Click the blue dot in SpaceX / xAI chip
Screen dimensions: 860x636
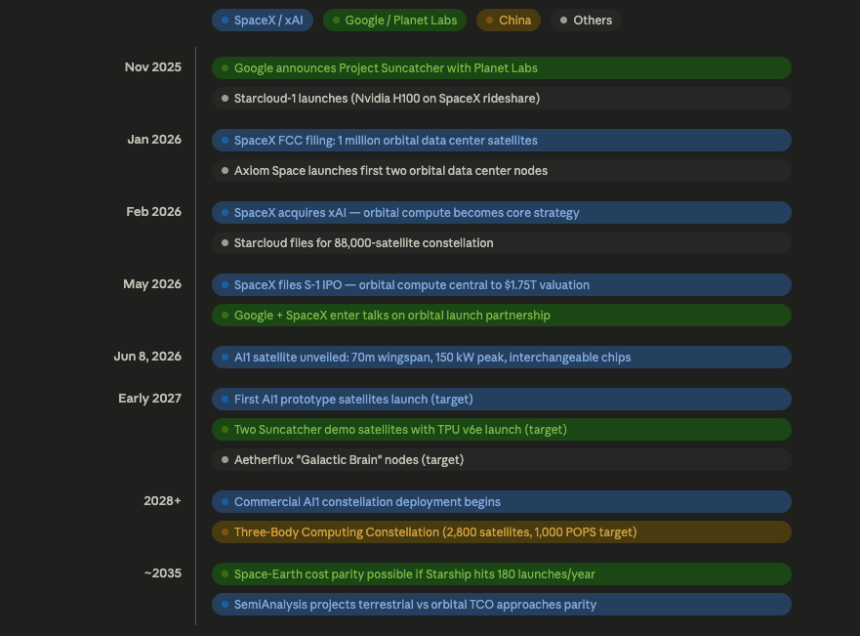pos(225,21)
